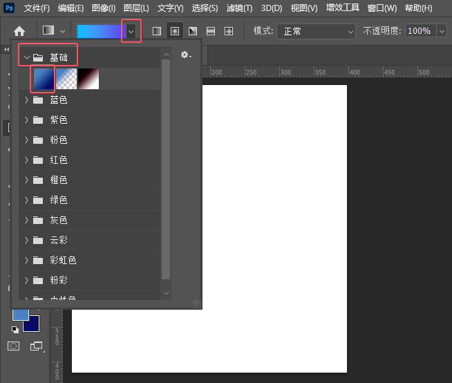The image size is (452, 383).
Task: Open the 增效工具 menu
Action: point(343,7)
